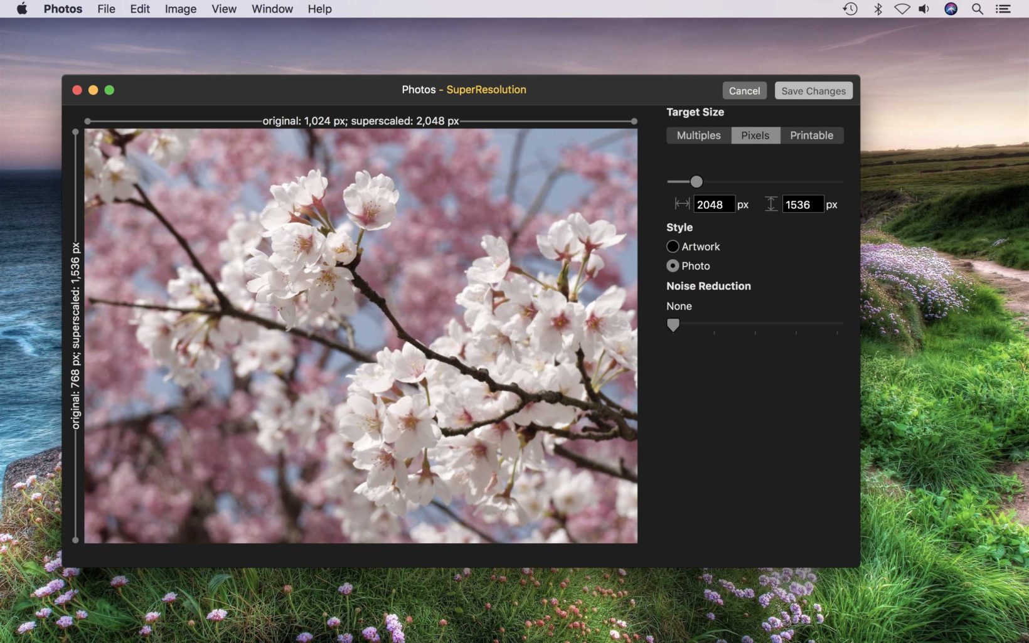
Task: Switch Target Size to Printable
Action: click(811, 136)
